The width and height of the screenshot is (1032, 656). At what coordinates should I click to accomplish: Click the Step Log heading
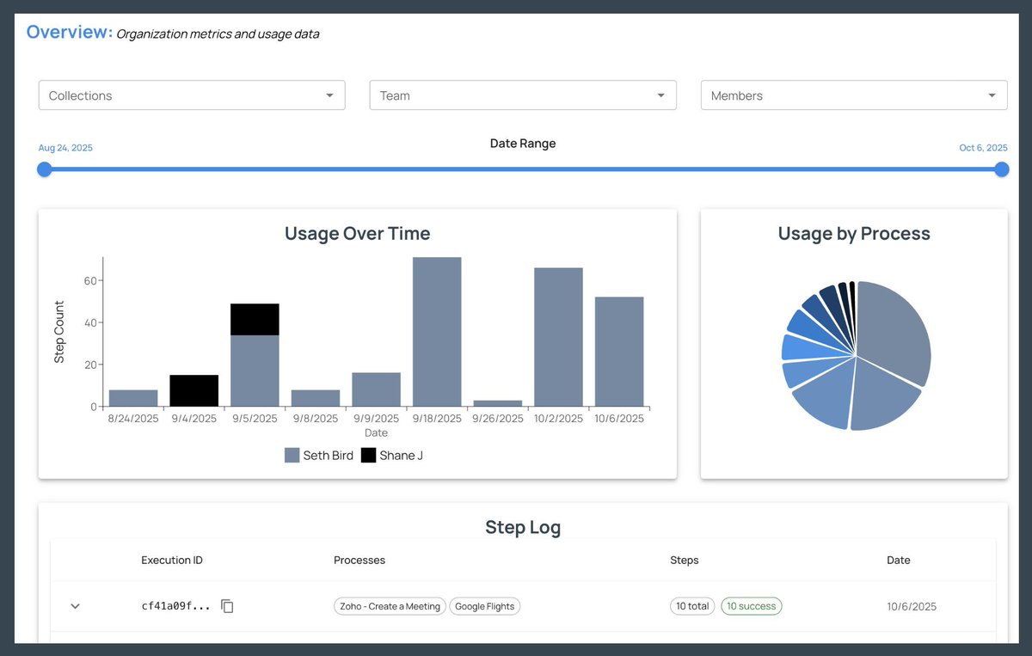pos(523,527)
